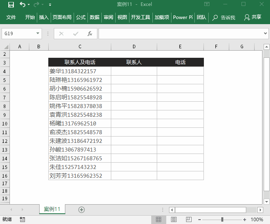The width and height of the screenshot is (270, 224).
Task: Select cell 陈启明15825548928
Action: 80,97
